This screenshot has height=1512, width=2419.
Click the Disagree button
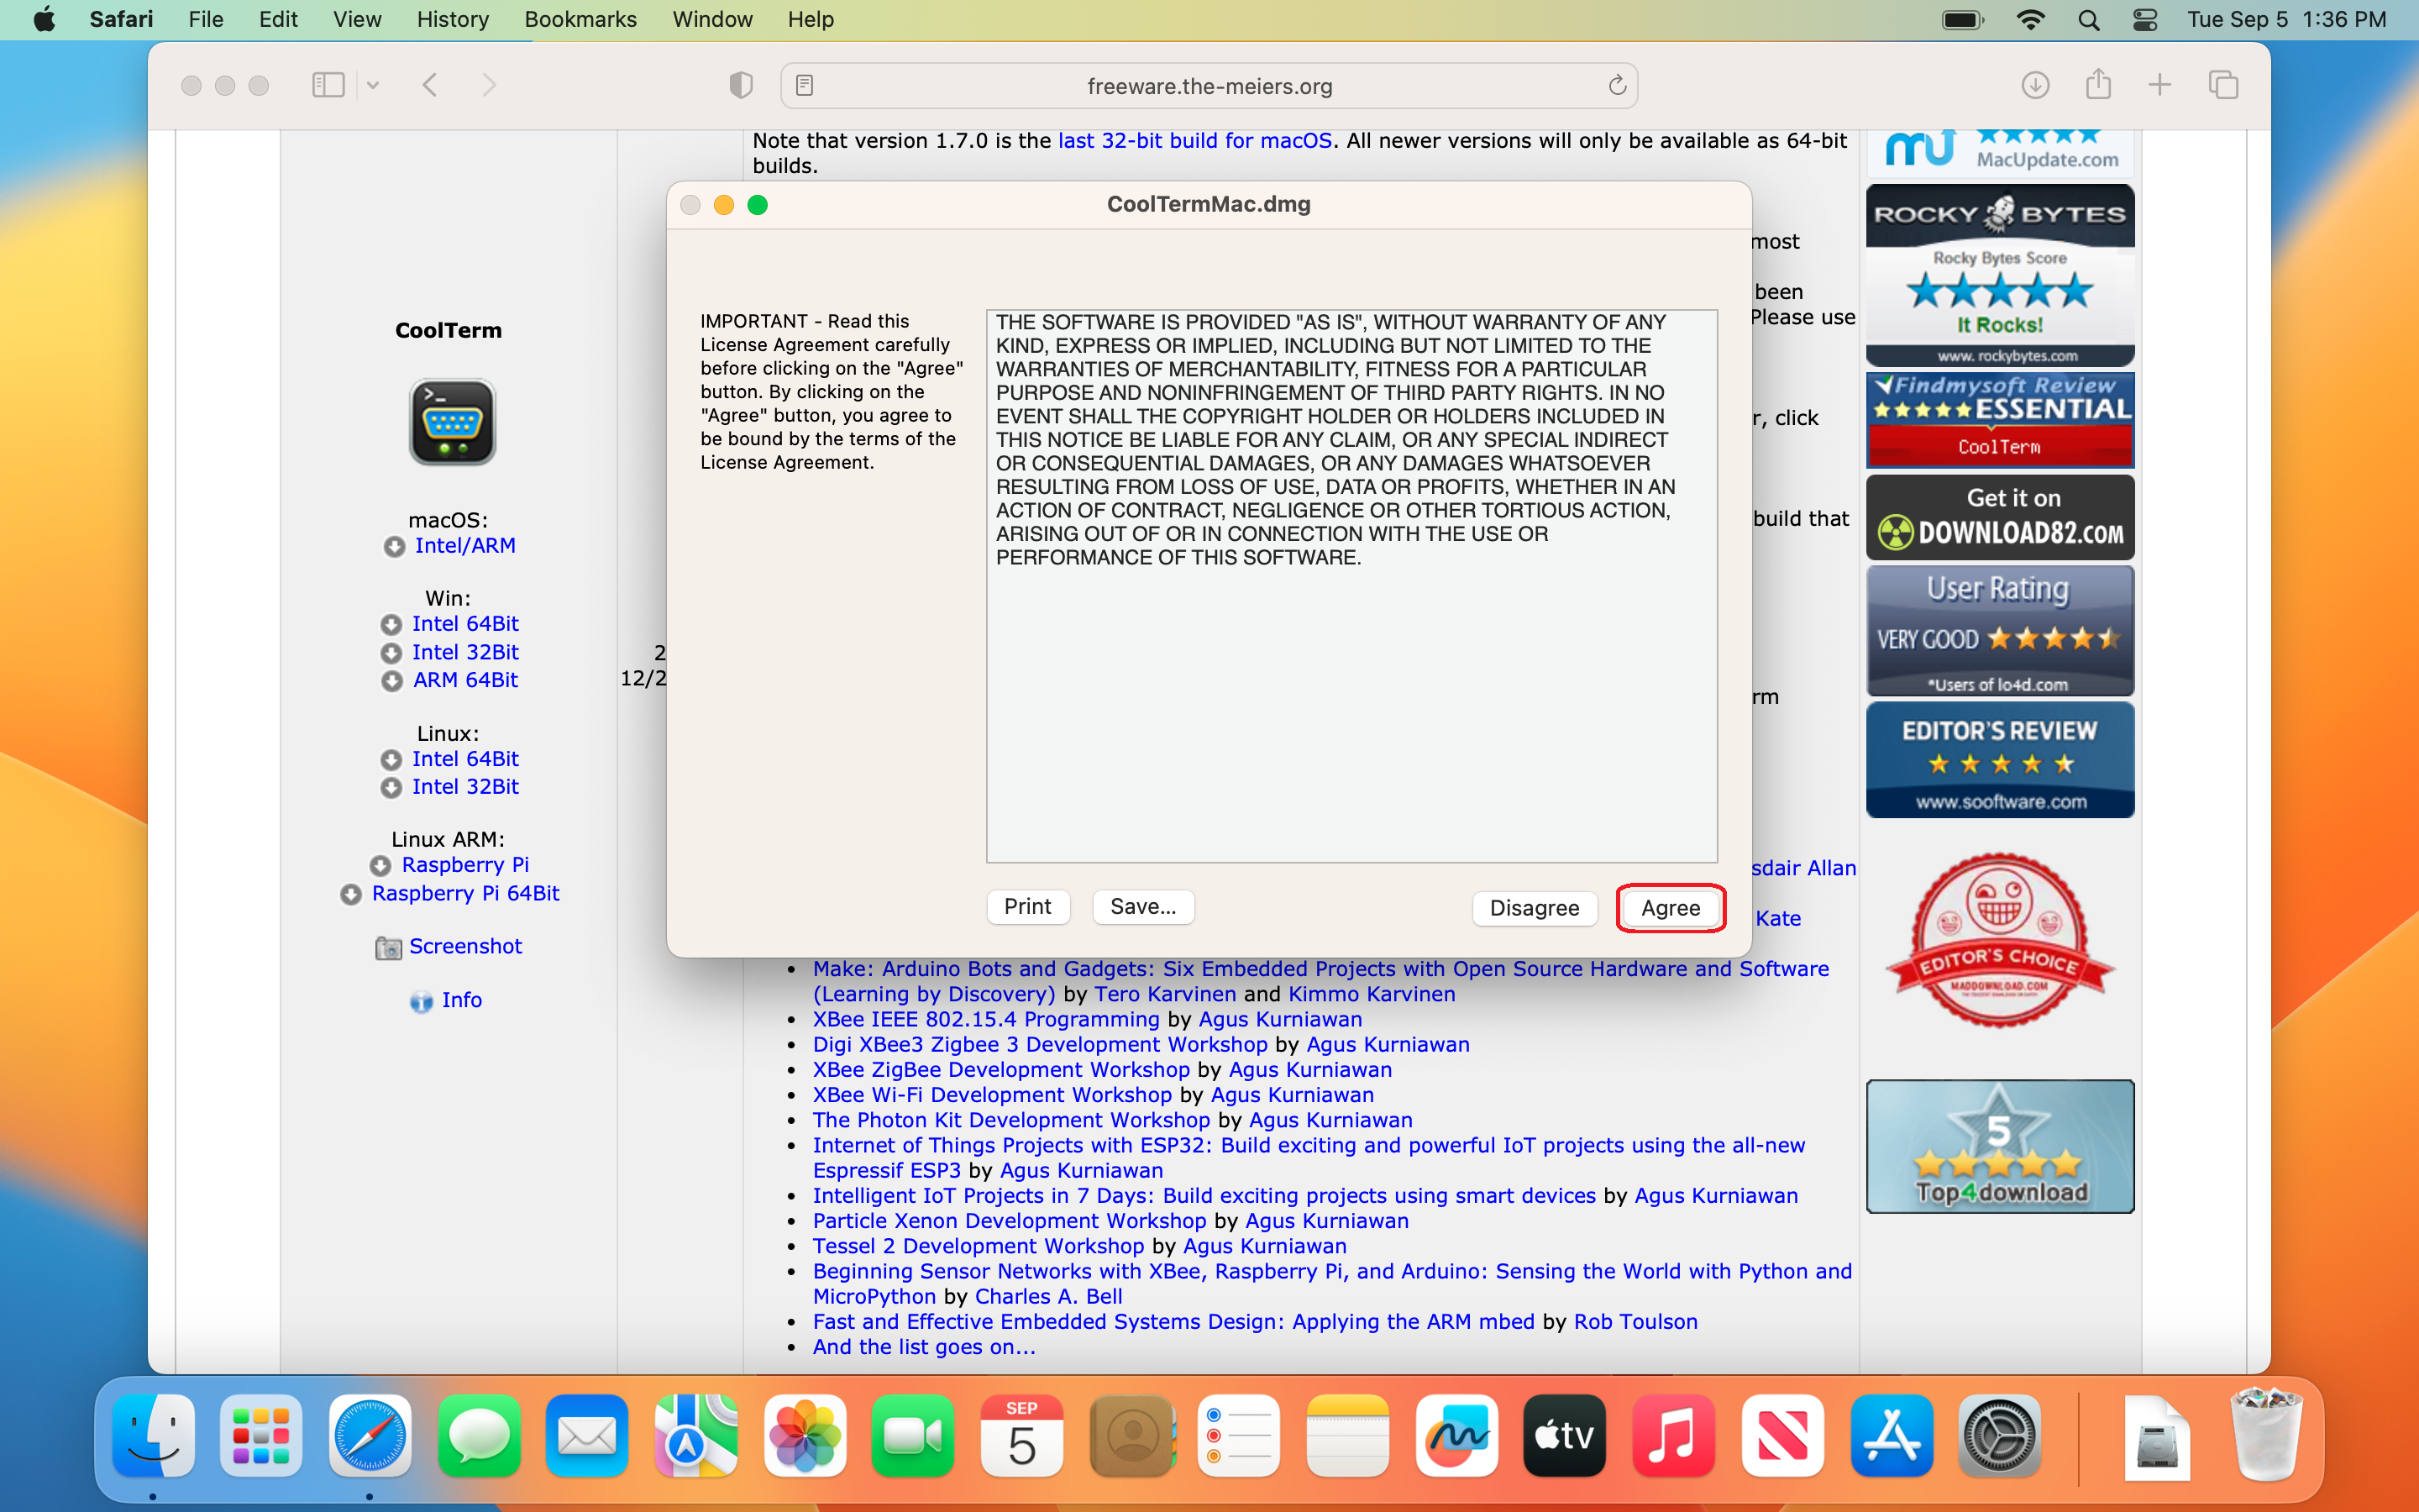coord(1534,907)
